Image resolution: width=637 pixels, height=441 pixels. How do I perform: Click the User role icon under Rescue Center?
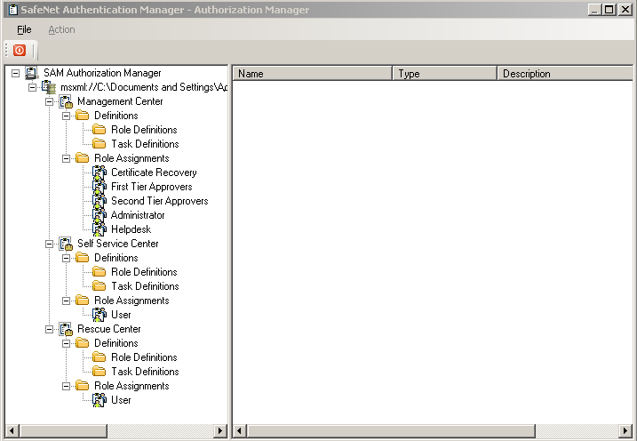tap(100, 400)
